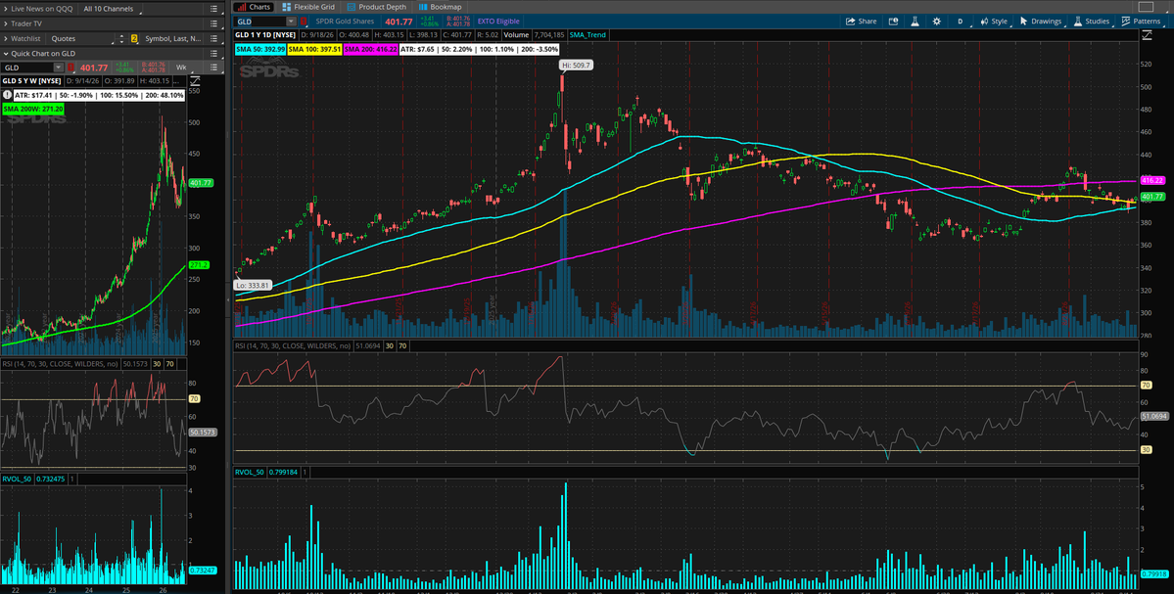Click the flask icon next to the gear
Image resolution: width=1174 pixels, height=594 pixels.
(915, 22)
